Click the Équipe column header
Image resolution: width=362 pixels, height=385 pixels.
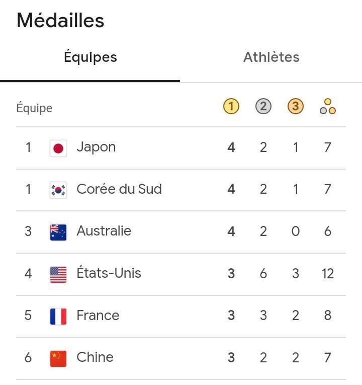pos(34,108)
